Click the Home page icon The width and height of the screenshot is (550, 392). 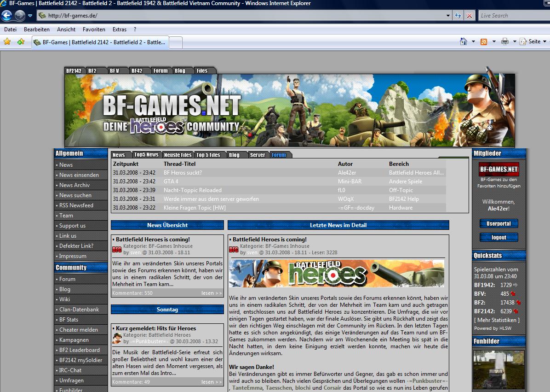(464, 41)
